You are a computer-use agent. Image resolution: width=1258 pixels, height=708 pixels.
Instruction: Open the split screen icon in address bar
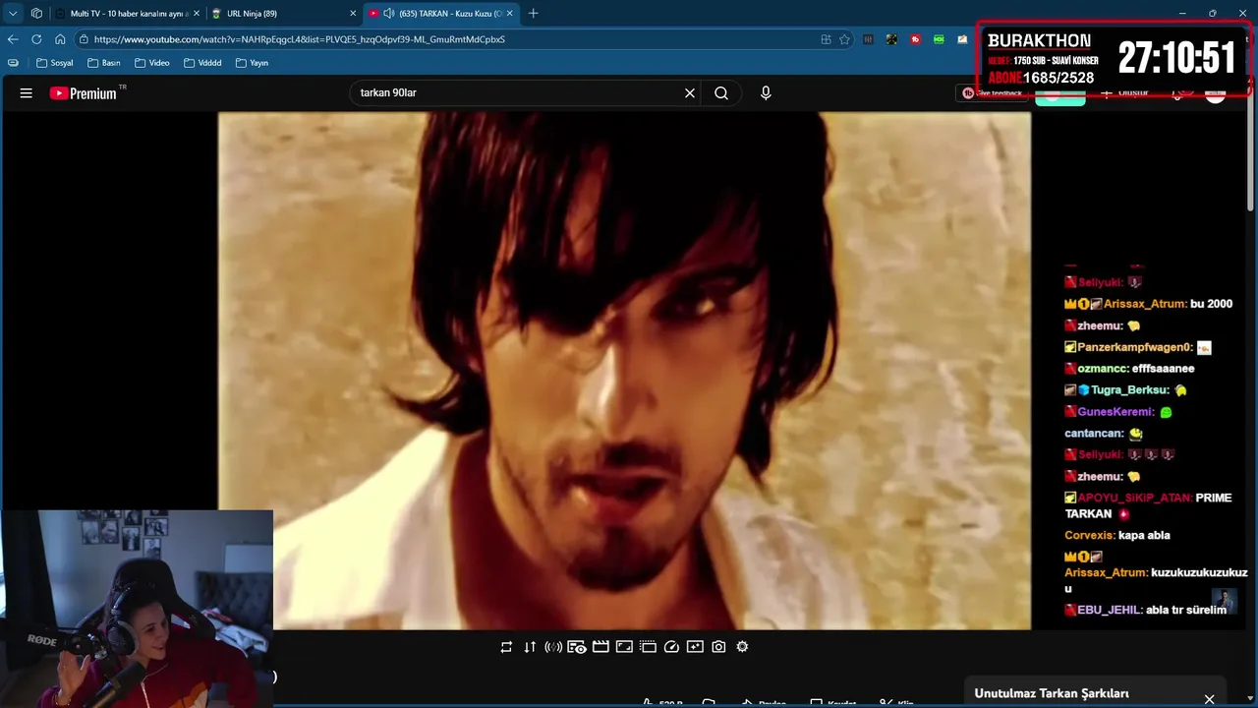pyautogui.click(x=826, y=39)
